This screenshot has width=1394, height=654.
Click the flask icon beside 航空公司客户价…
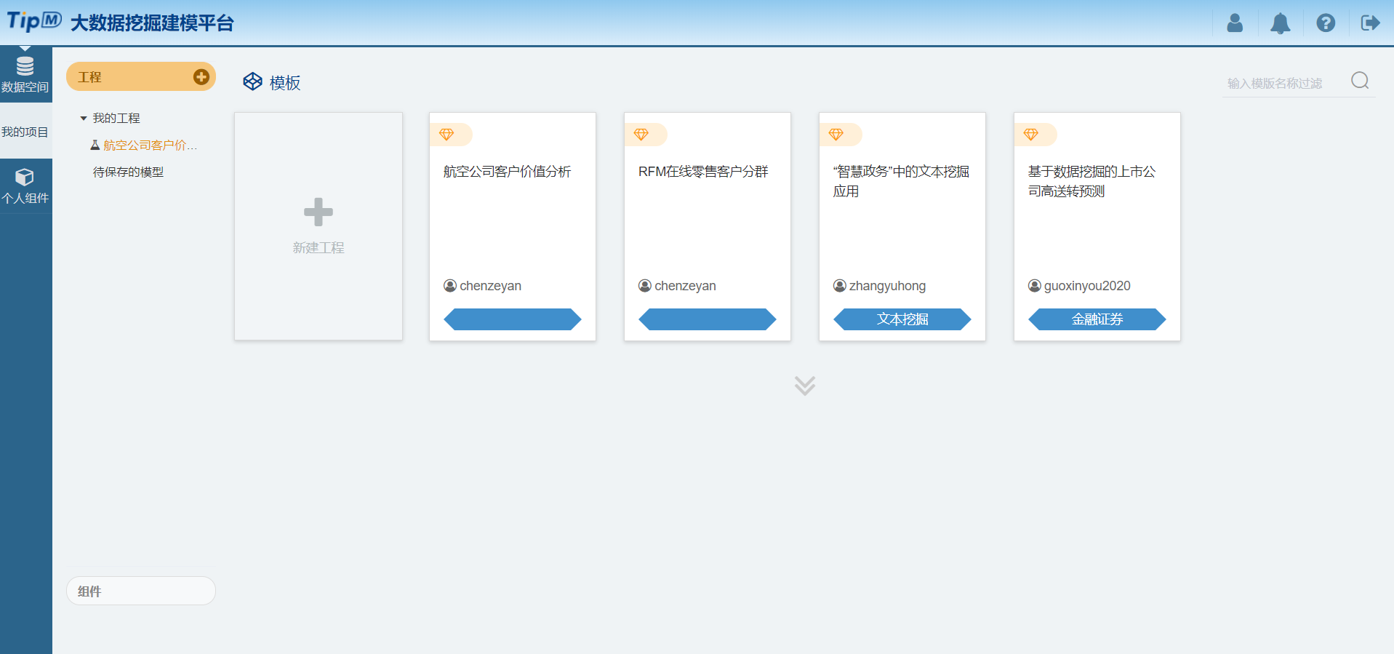[95, 145]
